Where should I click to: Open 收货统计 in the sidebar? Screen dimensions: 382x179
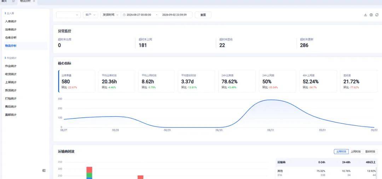pyautogui.click(x=11, y=74)
